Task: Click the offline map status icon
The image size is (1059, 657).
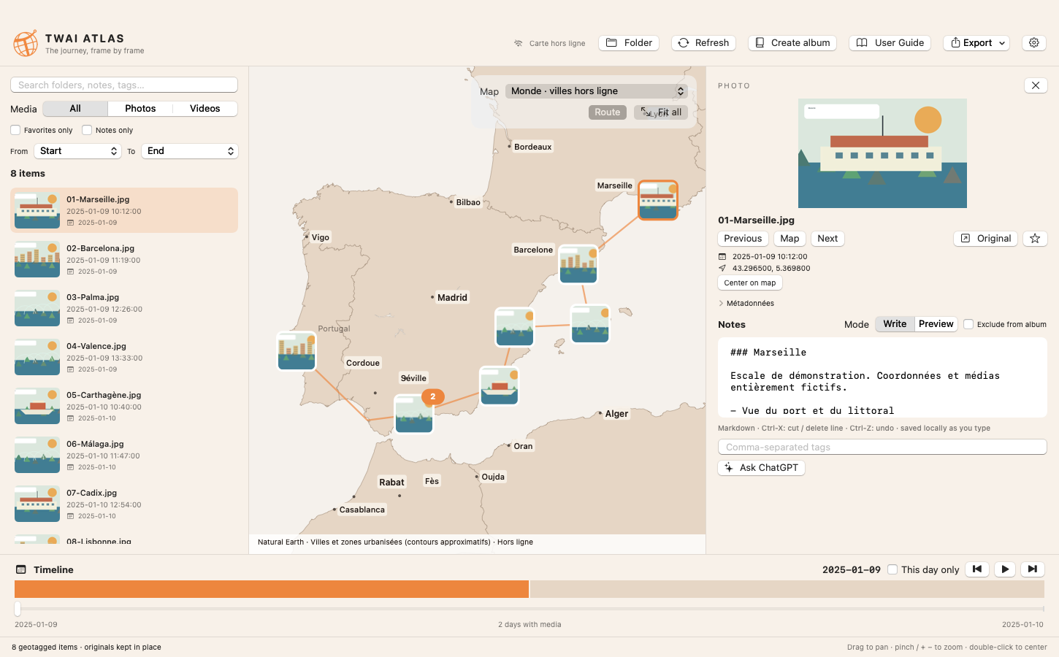Action: click(x=519, y=44)
